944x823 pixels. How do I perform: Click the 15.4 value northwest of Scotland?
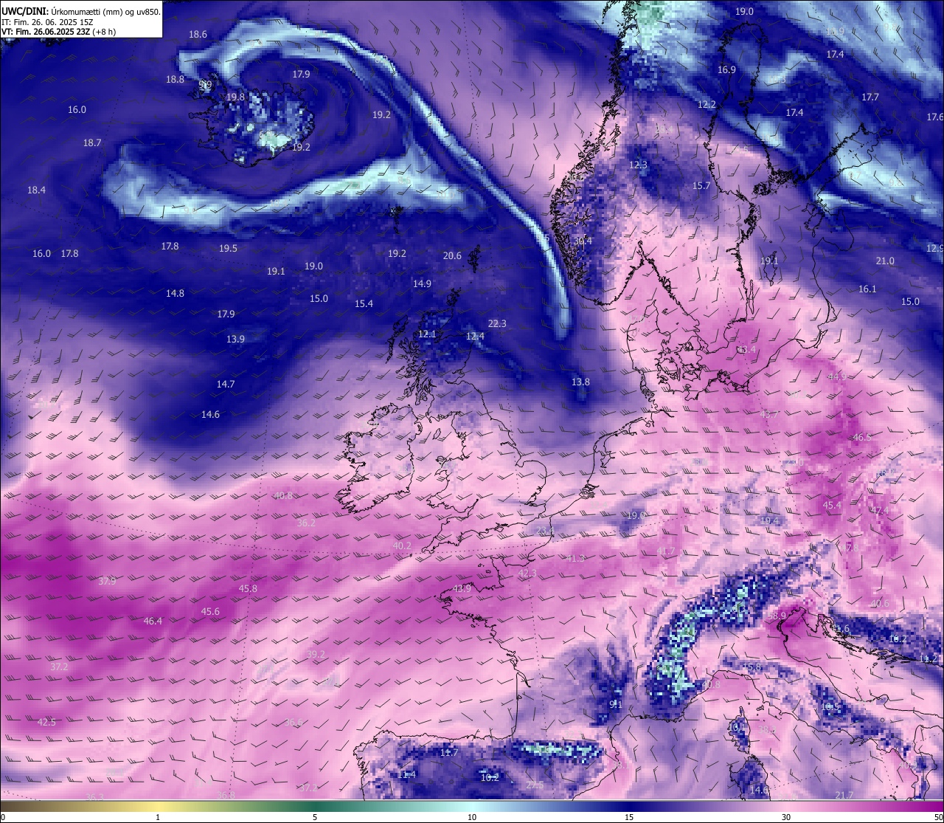364,303
